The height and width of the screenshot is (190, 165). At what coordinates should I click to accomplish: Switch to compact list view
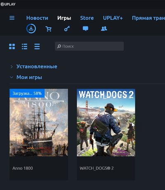click(x=37, y=47)
